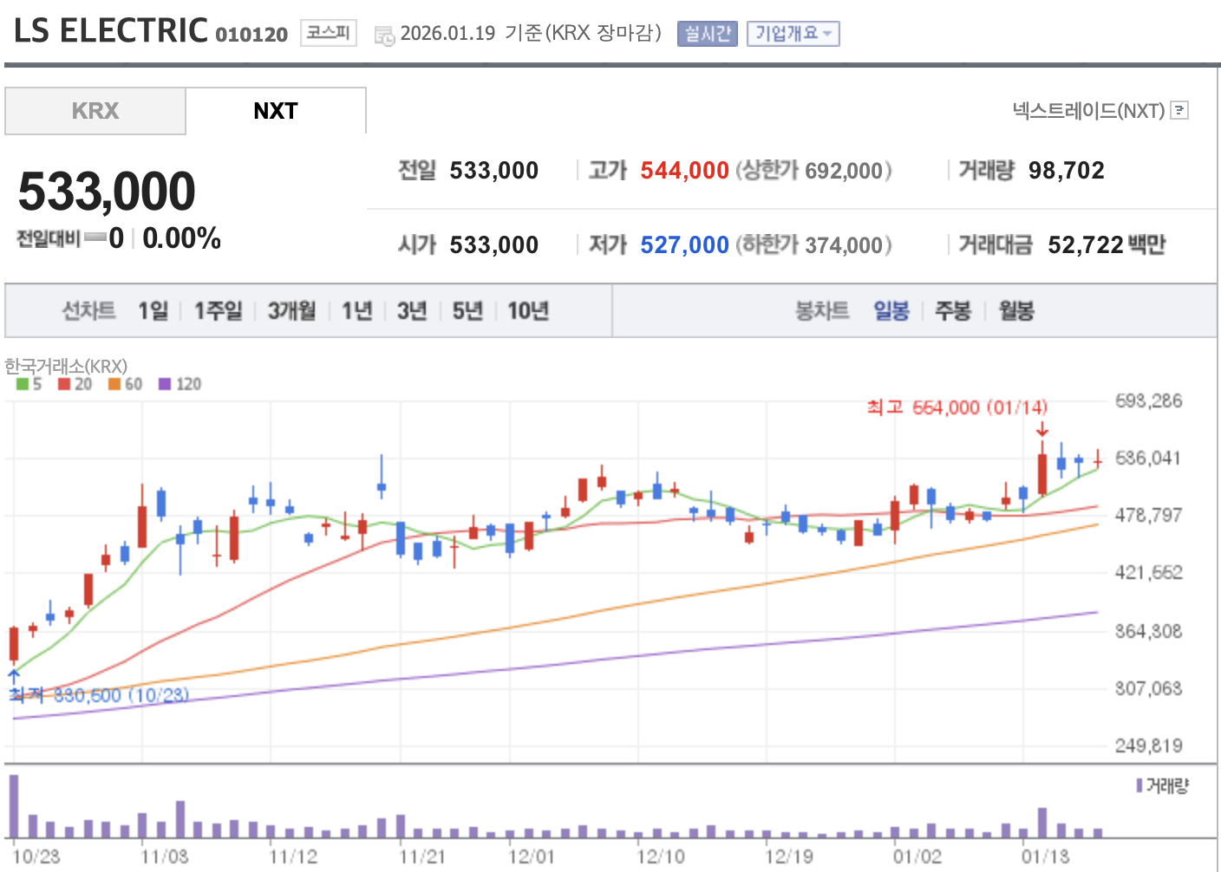Click the orange 60-day moving average swatch
The height and width of the screenshot is (872, 1221).
[x=114, y=384]
